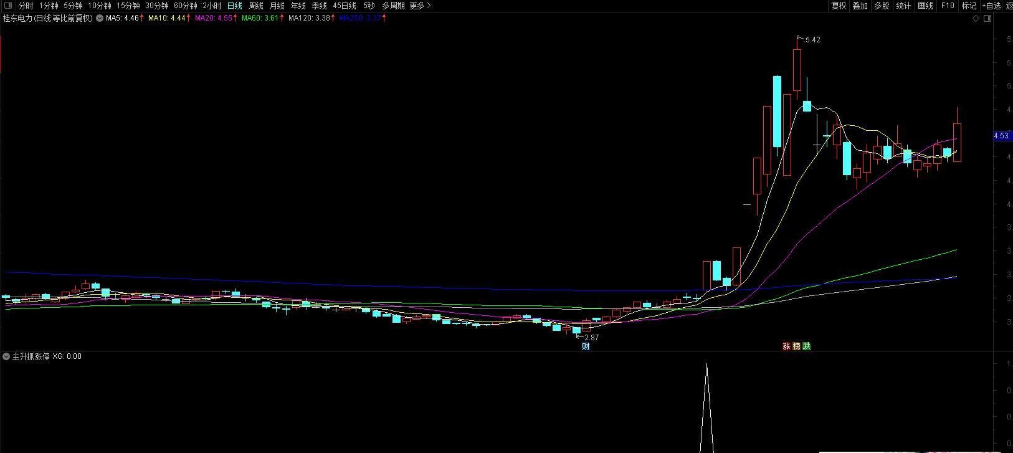Click the 财 financial marker below the chart
The height and width of the screenshot is (453, 1013).
coord(586,346)
